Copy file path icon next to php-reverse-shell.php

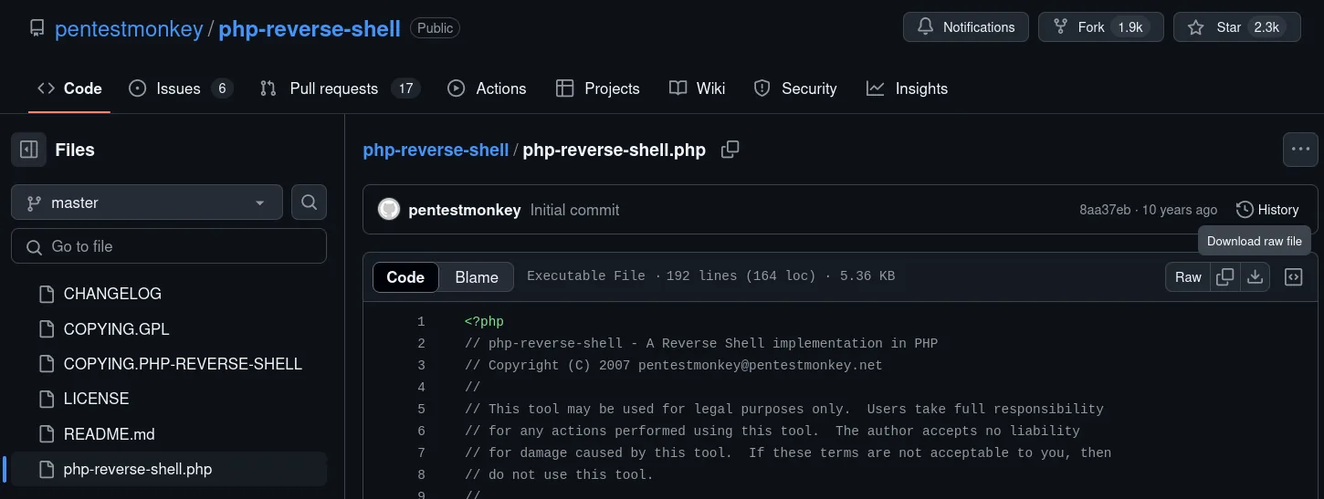[730, 150]
